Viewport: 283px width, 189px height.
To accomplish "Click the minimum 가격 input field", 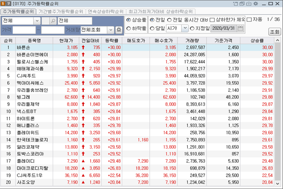I will (24, 30).
